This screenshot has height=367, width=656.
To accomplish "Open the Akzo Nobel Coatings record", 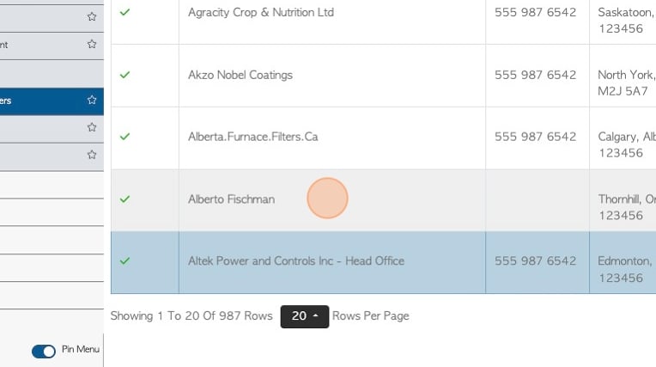I will 240,75.
